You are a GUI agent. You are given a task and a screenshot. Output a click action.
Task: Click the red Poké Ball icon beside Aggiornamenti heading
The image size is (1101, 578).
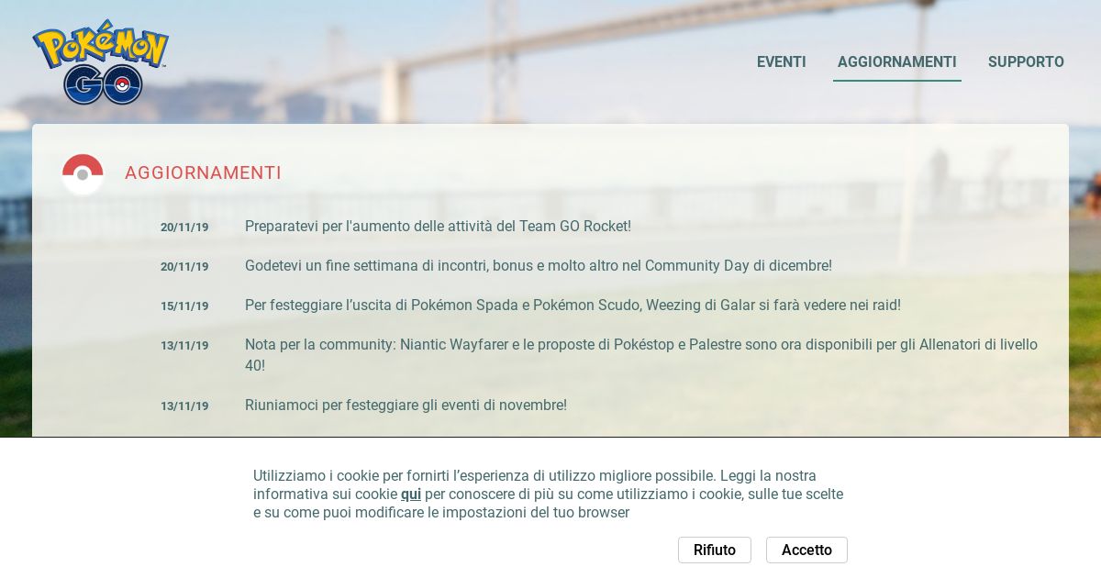[83, 173]
